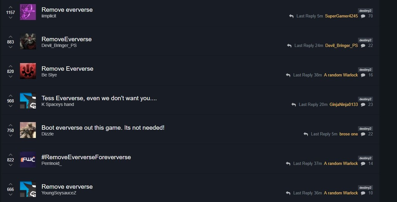Open the 'Tess Eververse, even we don't want you' thread
397x202 pixels.
pyautogui.click(x=99, y=98)
